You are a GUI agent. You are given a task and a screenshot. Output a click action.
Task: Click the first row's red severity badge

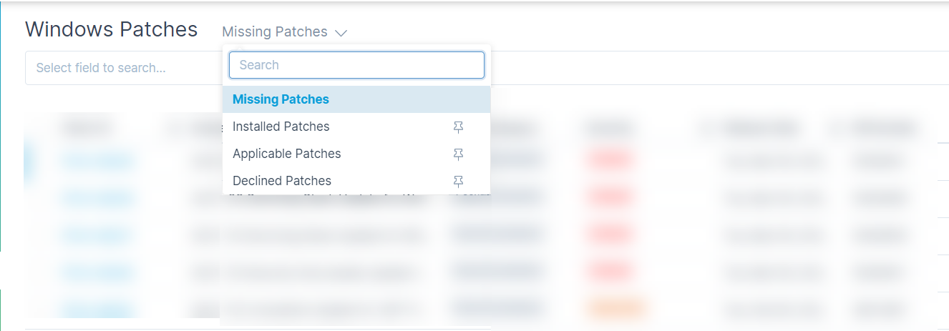click(610, 159)
